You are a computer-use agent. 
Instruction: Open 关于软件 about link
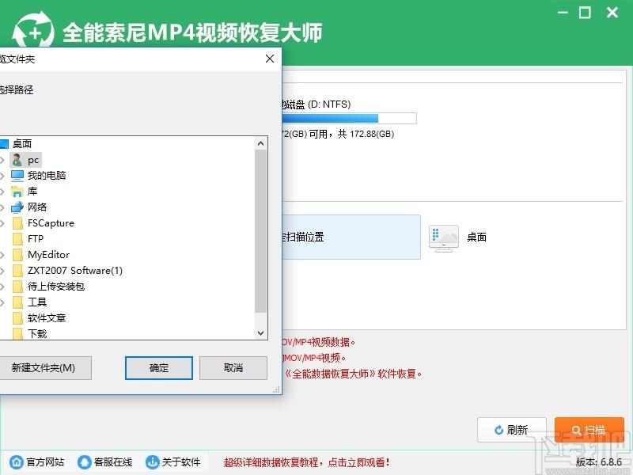(172, 462)
